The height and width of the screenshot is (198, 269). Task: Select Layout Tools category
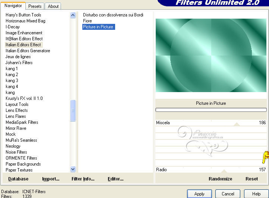pyautogui.click(x=17, y=104)
